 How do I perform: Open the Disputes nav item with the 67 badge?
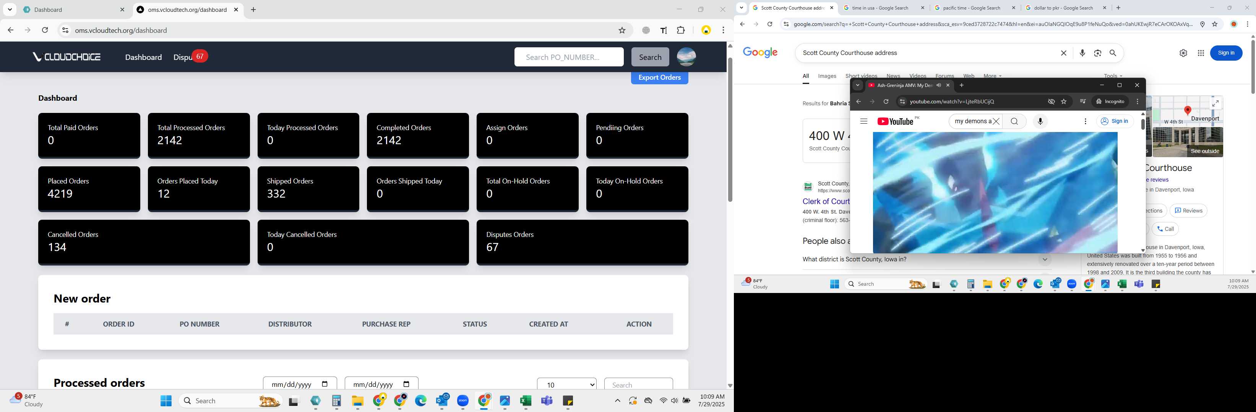[x=190, y=57]
